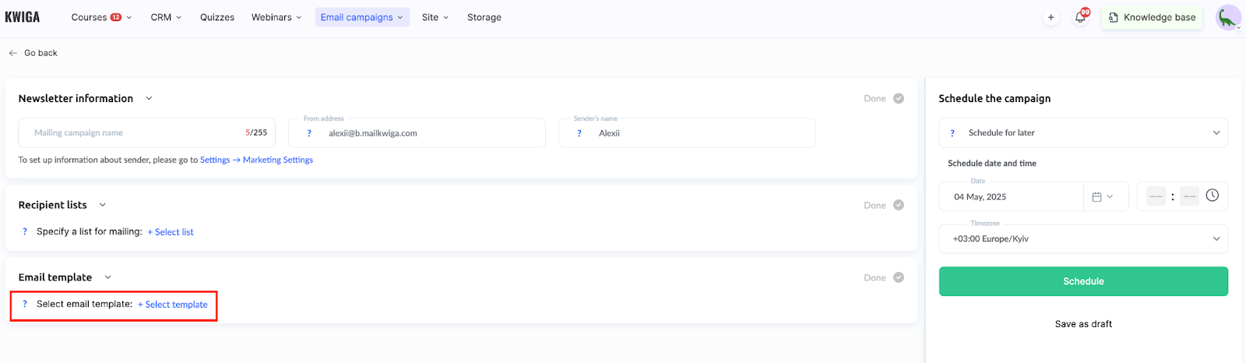Open the Quizzes menu item
The image size is (1246, 363).
coord(217,17)
